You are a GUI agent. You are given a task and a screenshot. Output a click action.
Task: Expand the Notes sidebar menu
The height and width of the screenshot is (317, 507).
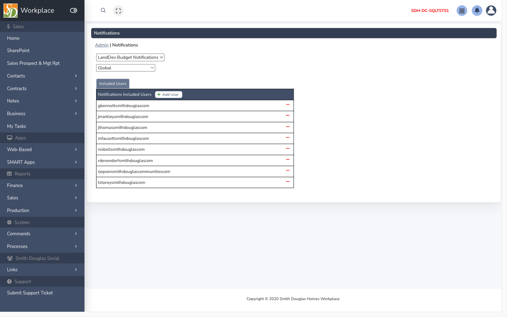click(42, 101)
